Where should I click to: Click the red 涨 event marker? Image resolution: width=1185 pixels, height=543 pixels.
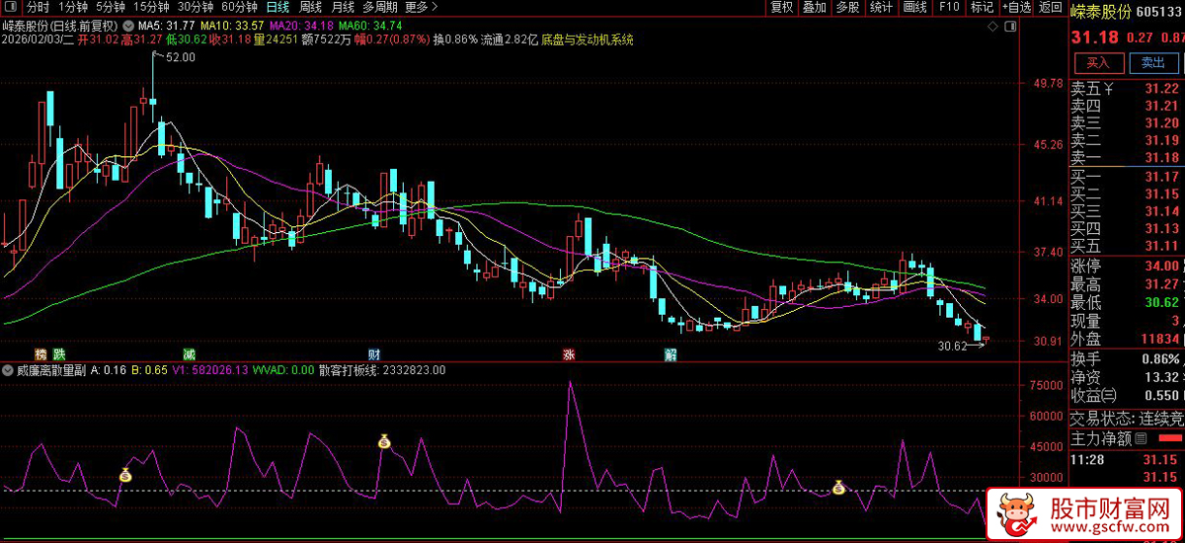[569, 354]
